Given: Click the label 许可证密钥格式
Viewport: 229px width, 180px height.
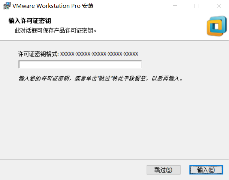Looking at the screenshot, I should tap(38, 54).
